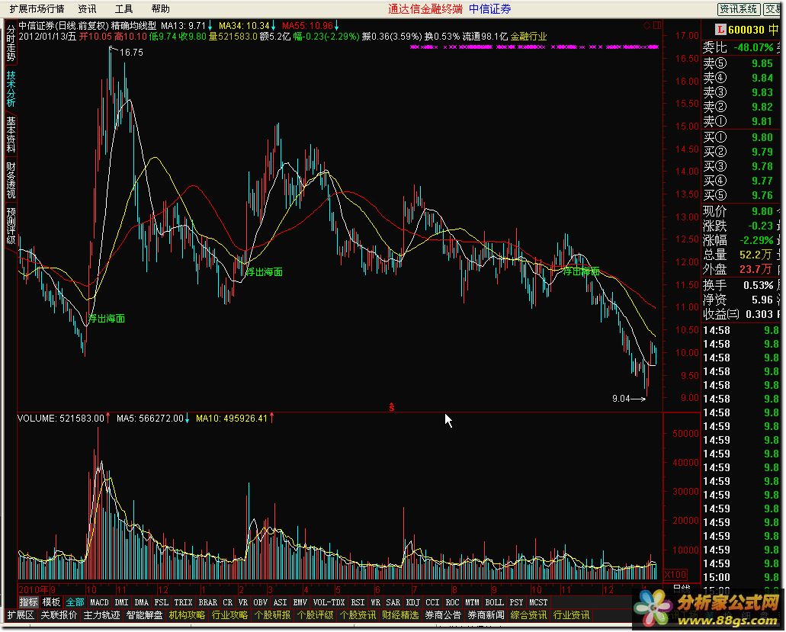Switch to the CR indicator
Screen dimensions: 786x632
[x=228, y=602]
